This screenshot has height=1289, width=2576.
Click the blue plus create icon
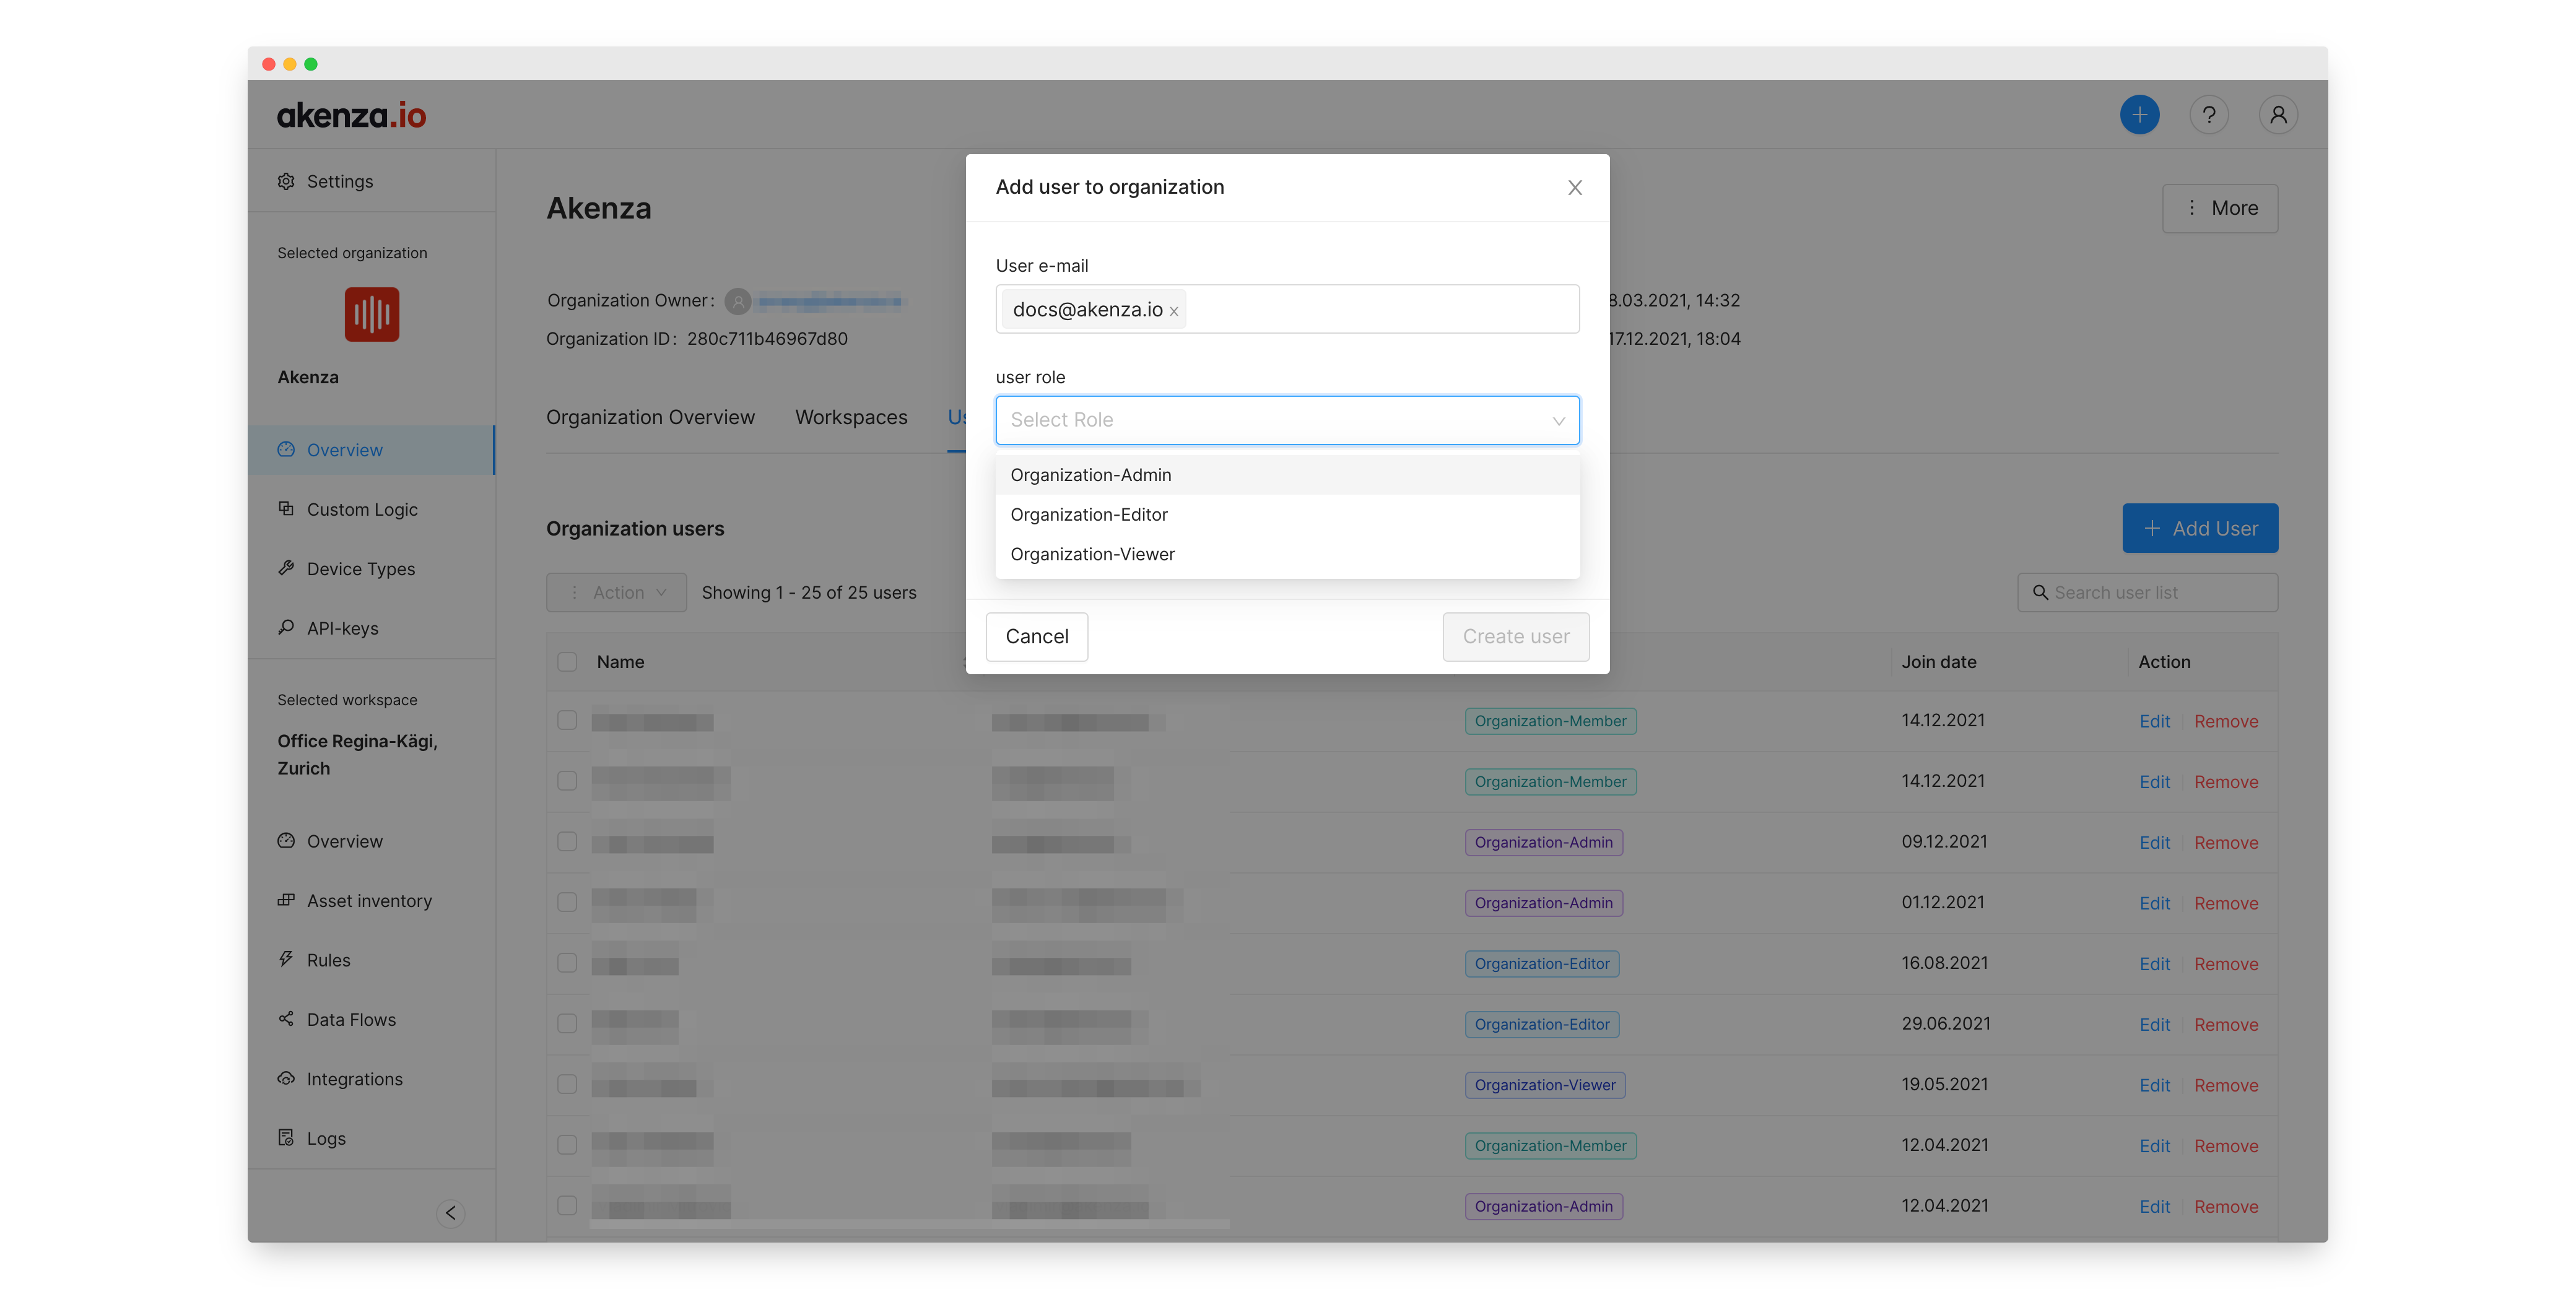pos(2139,115)
